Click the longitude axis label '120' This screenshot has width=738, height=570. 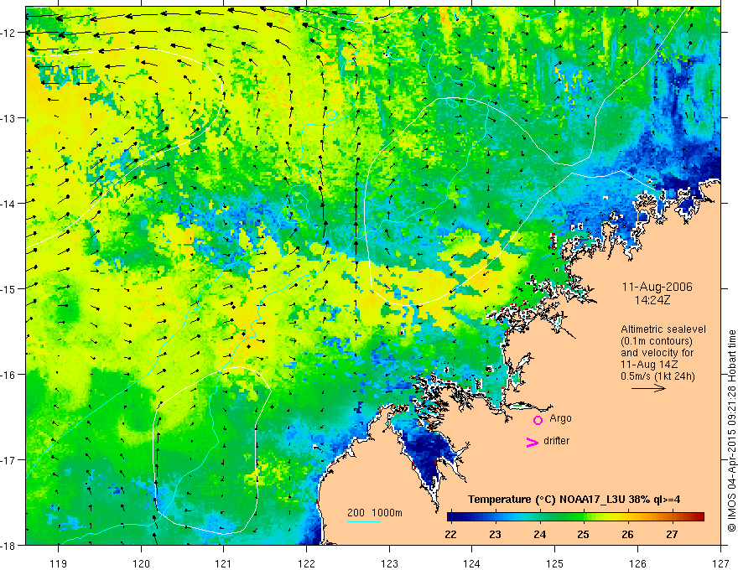[x=141, y=563]
